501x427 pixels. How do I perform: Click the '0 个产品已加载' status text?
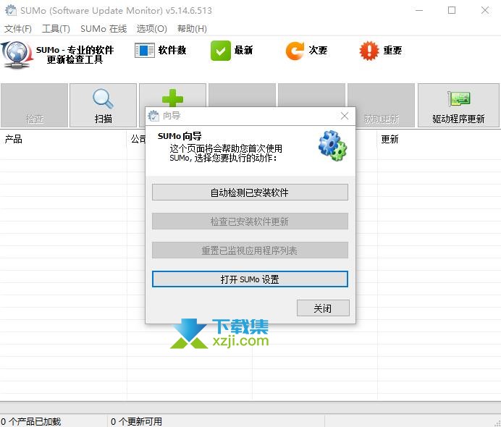point(30,421)
